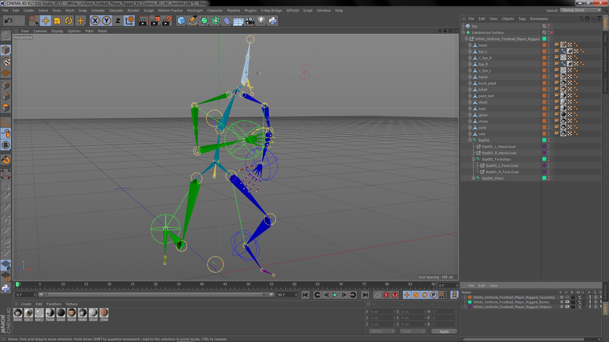Click the Subdivision Surface generator icon
This screenshot has height=342, width=609.
point(204,21)
